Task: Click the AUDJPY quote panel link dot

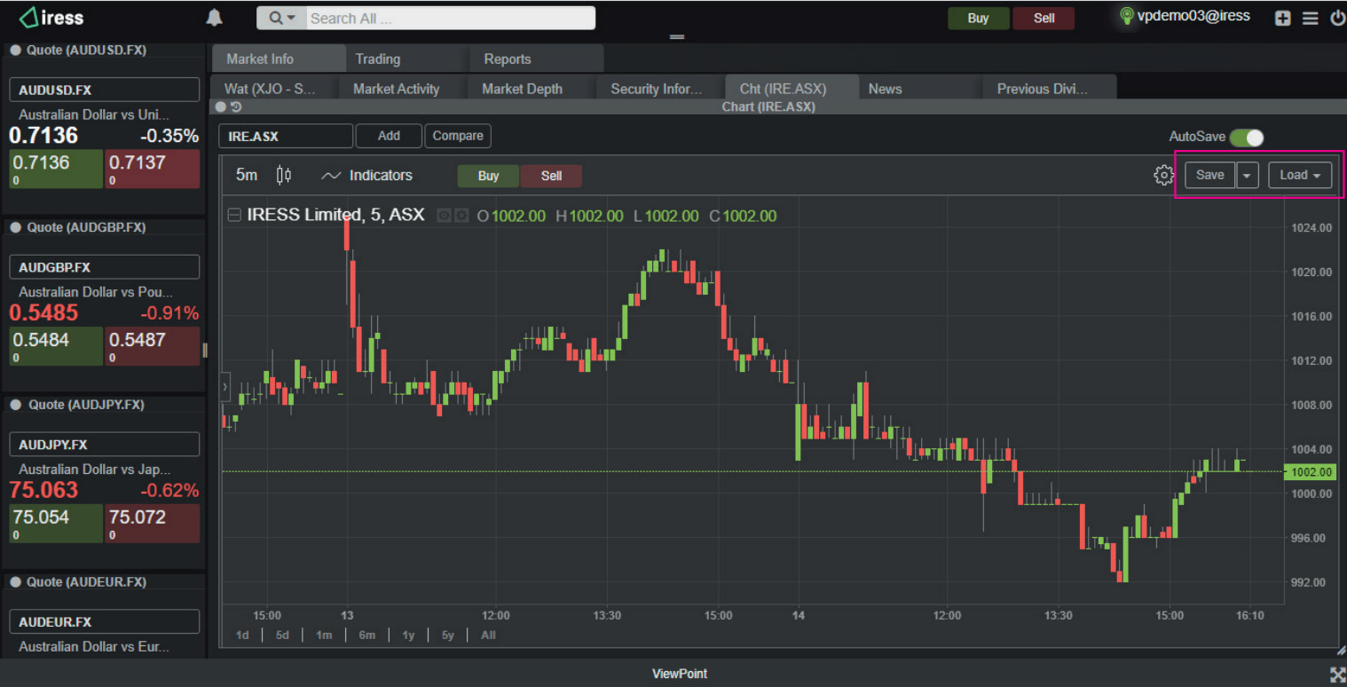Action: 15,405
